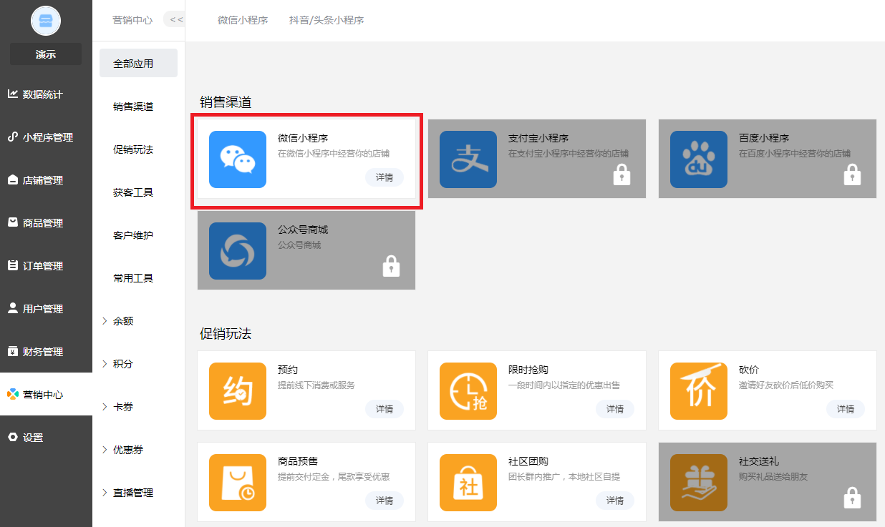Screen dimensions: 885x527
Task: Click description 提前线下消费或服务
Action: [316, 385]
